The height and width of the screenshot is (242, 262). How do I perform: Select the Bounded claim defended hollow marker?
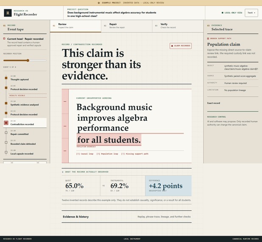(x=6, y=142)
